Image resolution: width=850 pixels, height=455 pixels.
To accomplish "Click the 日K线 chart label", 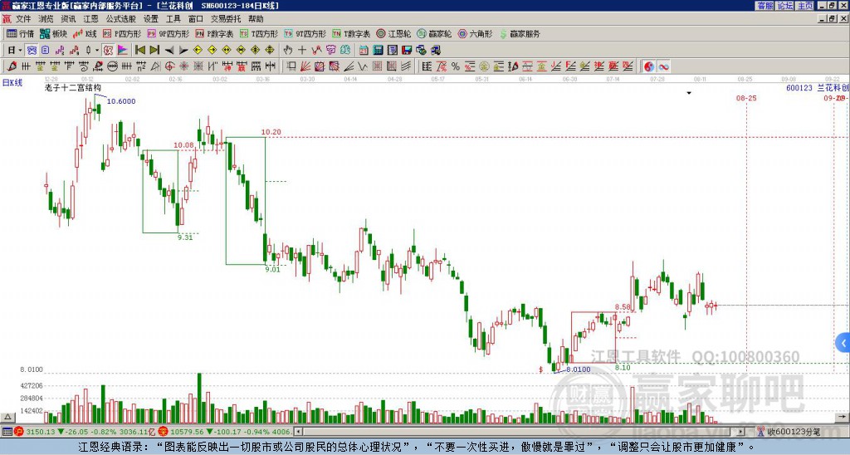I will coord(12,83).
